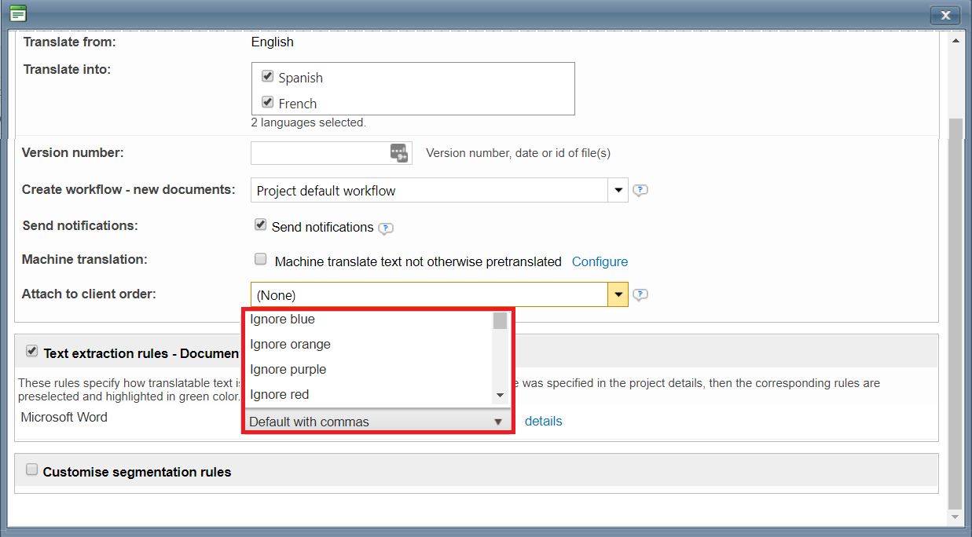Toggle Text extraction rules checkbox
The image size is (972, 537).
[32, 352]
